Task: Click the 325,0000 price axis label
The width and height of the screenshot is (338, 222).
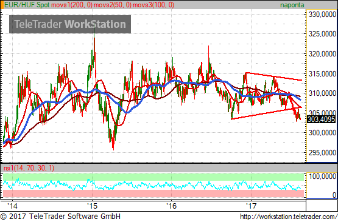Action: coord(322,34)
